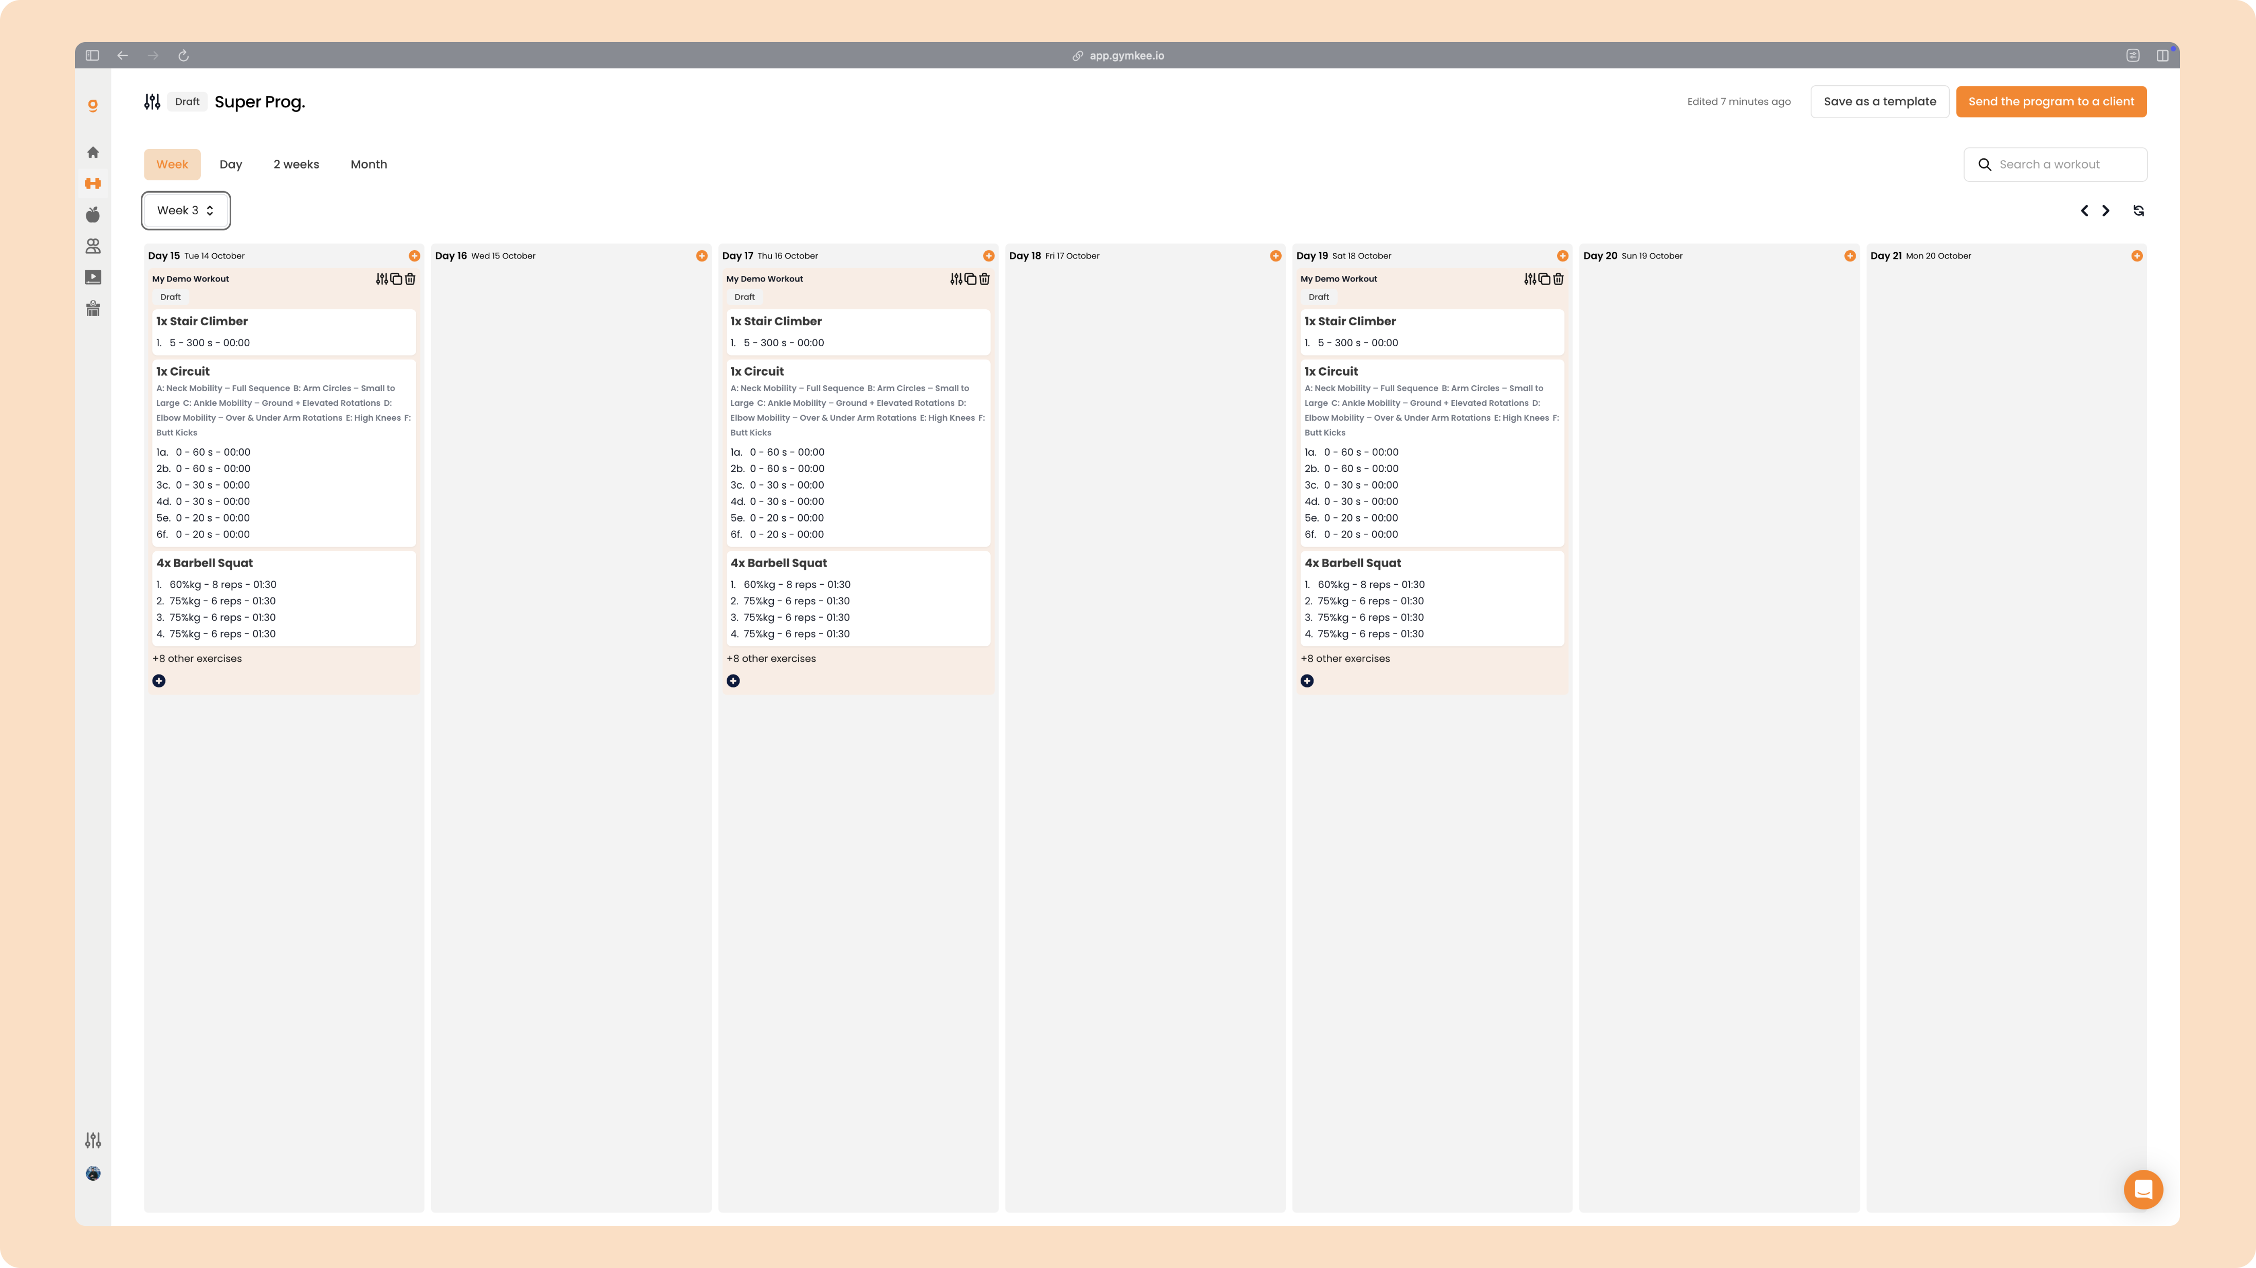
Task: Open the Home icon in sidebar
Action: click(x=93, y=153)
